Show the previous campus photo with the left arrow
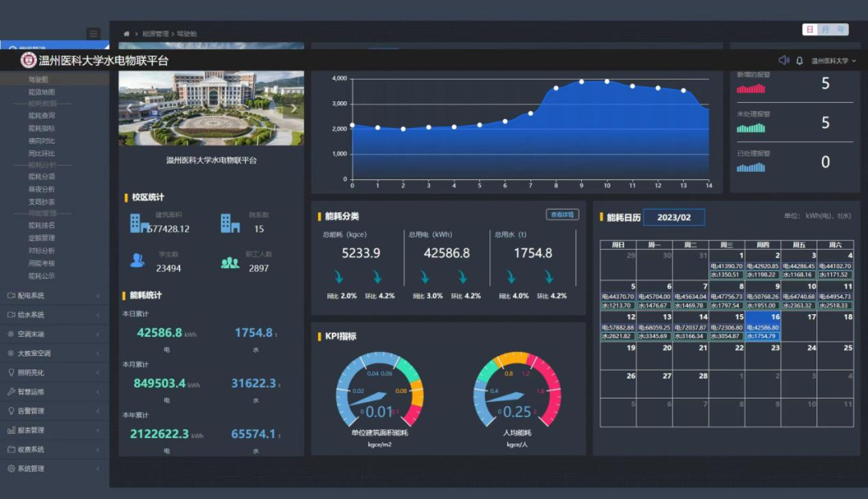The height and width of the screenshot is (499, 868). (x=129, y=108)
